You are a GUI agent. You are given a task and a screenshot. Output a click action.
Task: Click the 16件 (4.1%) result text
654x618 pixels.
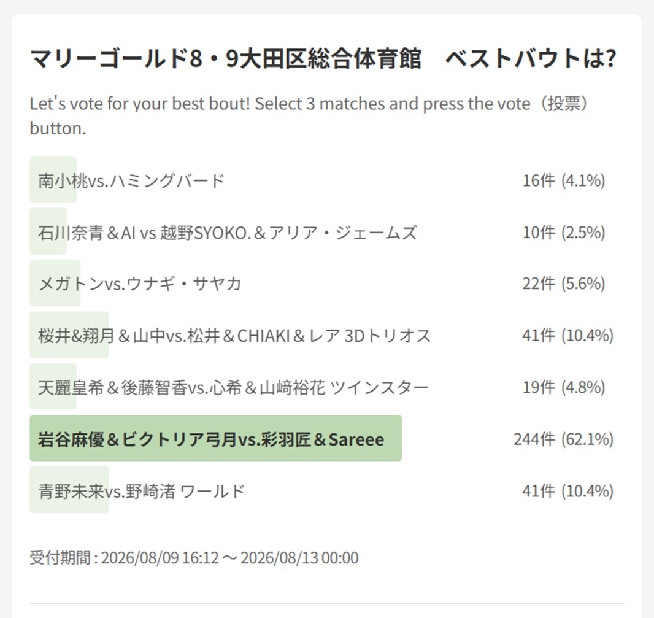coord(563,180)
